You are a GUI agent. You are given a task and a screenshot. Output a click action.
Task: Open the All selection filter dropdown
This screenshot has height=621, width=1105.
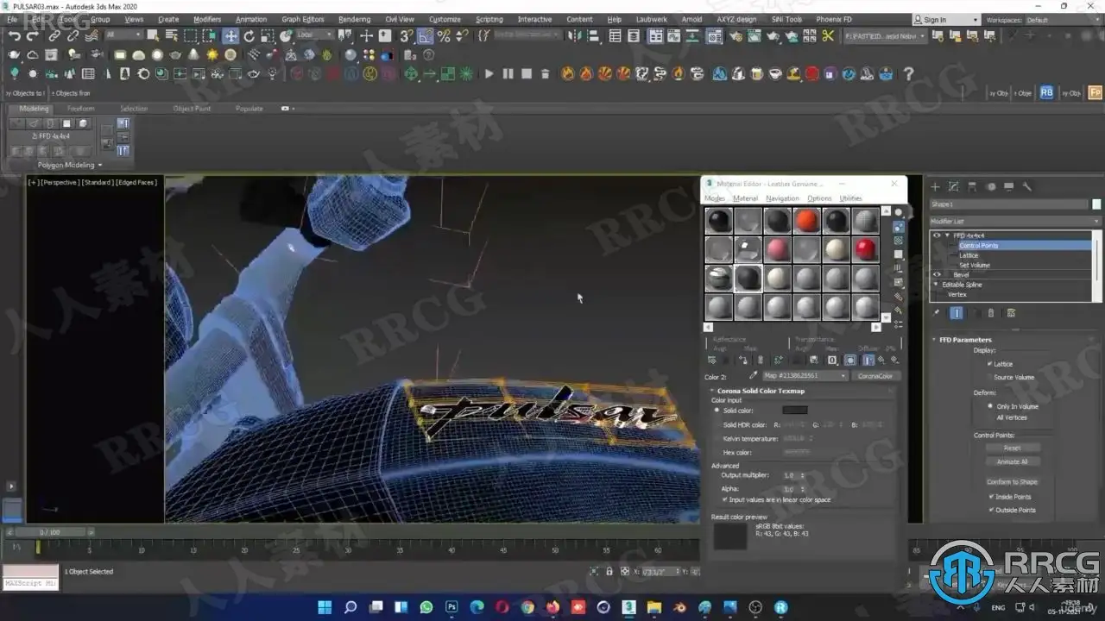[123, 35]
